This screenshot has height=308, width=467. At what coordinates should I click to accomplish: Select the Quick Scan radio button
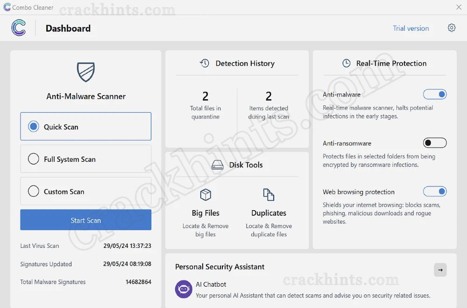[x=33, y=126]
